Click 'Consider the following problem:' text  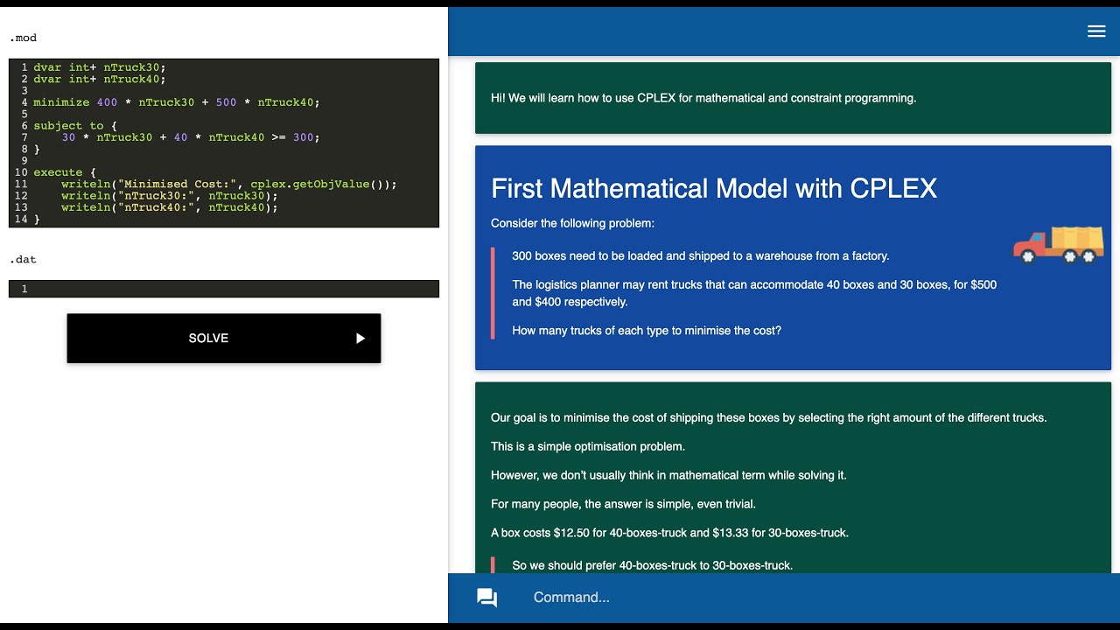[572, 223]
